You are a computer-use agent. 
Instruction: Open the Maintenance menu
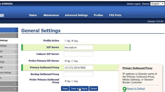coord(51,15)
